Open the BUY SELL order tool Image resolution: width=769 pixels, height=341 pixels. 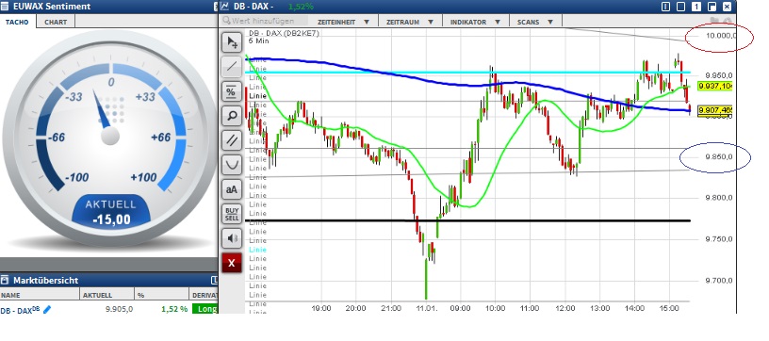[232, 214]
